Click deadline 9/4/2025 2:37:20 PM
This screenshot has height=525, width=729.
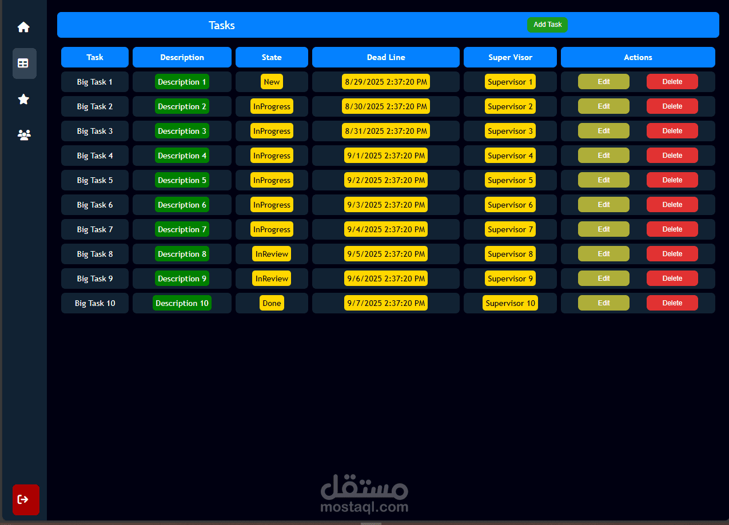[386, 229]
